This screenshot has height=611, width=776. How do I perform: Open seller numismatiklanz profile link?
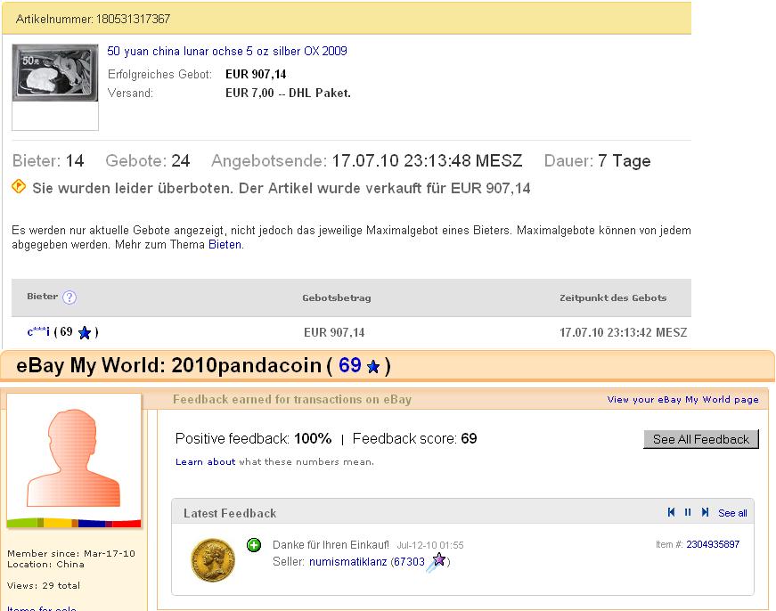tap(348, 561)
